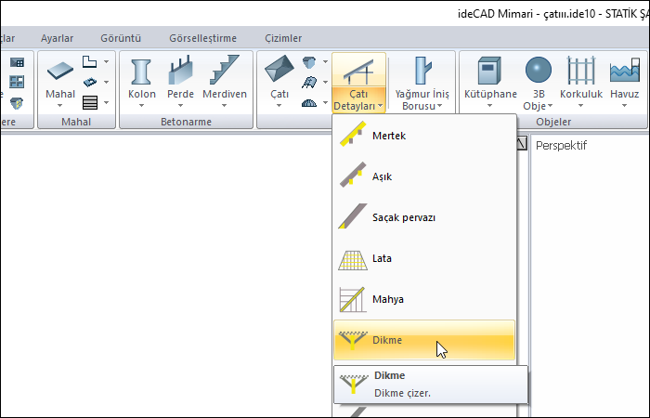
Task: Expand the arrow beside the striped hatch icon
Action: click(x=106, y=102)
